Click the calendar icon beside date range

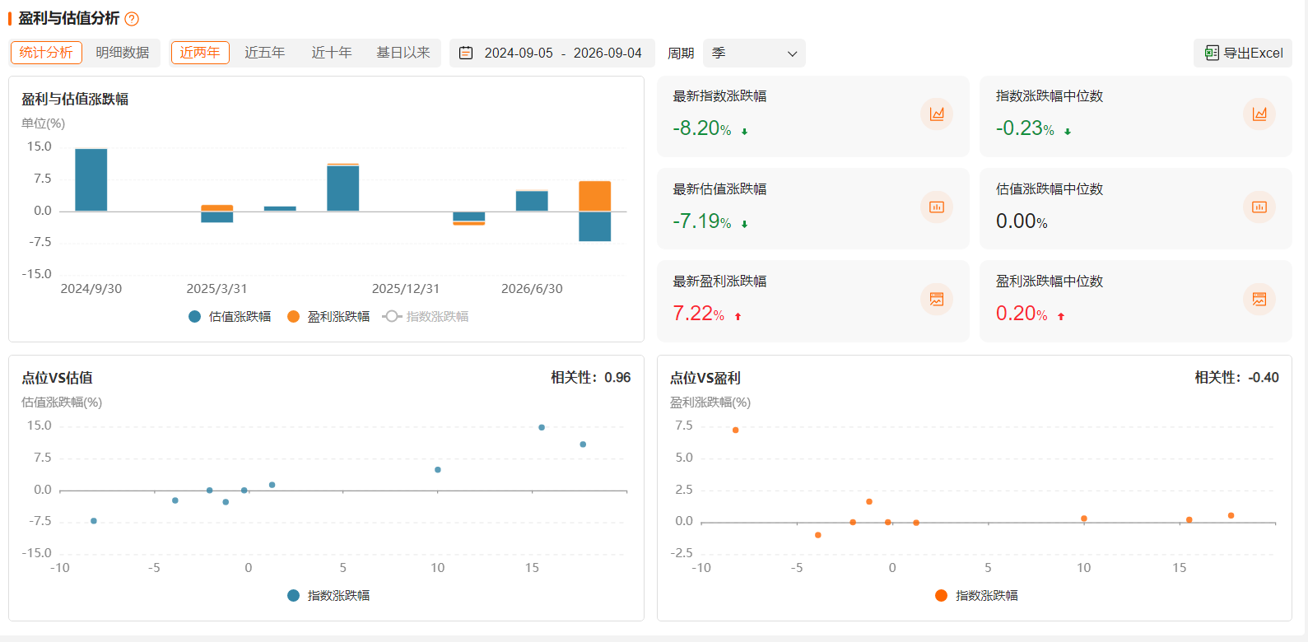pyautogui.click(x=466, y=53)
